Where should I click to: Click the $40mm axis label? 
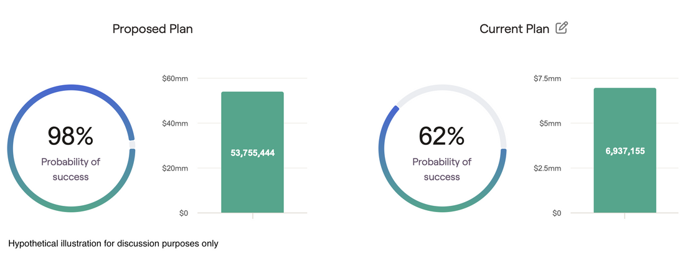[x=175, y=124]
